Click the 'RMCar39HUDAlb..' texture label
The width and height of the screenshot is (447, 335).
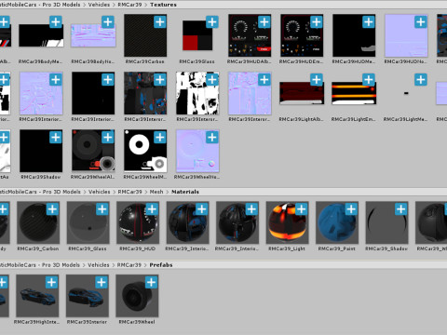coord(250,61)
